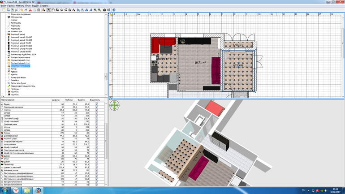The width and height of the screenshot is (345, 194).
Task: Select Компьютерная мышь in the furniture catalog
Action: click(20, 58)
